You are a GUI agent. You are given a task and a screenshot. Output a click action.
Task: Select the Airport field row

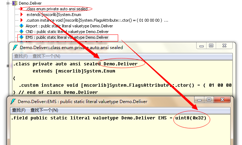(69, 26)
